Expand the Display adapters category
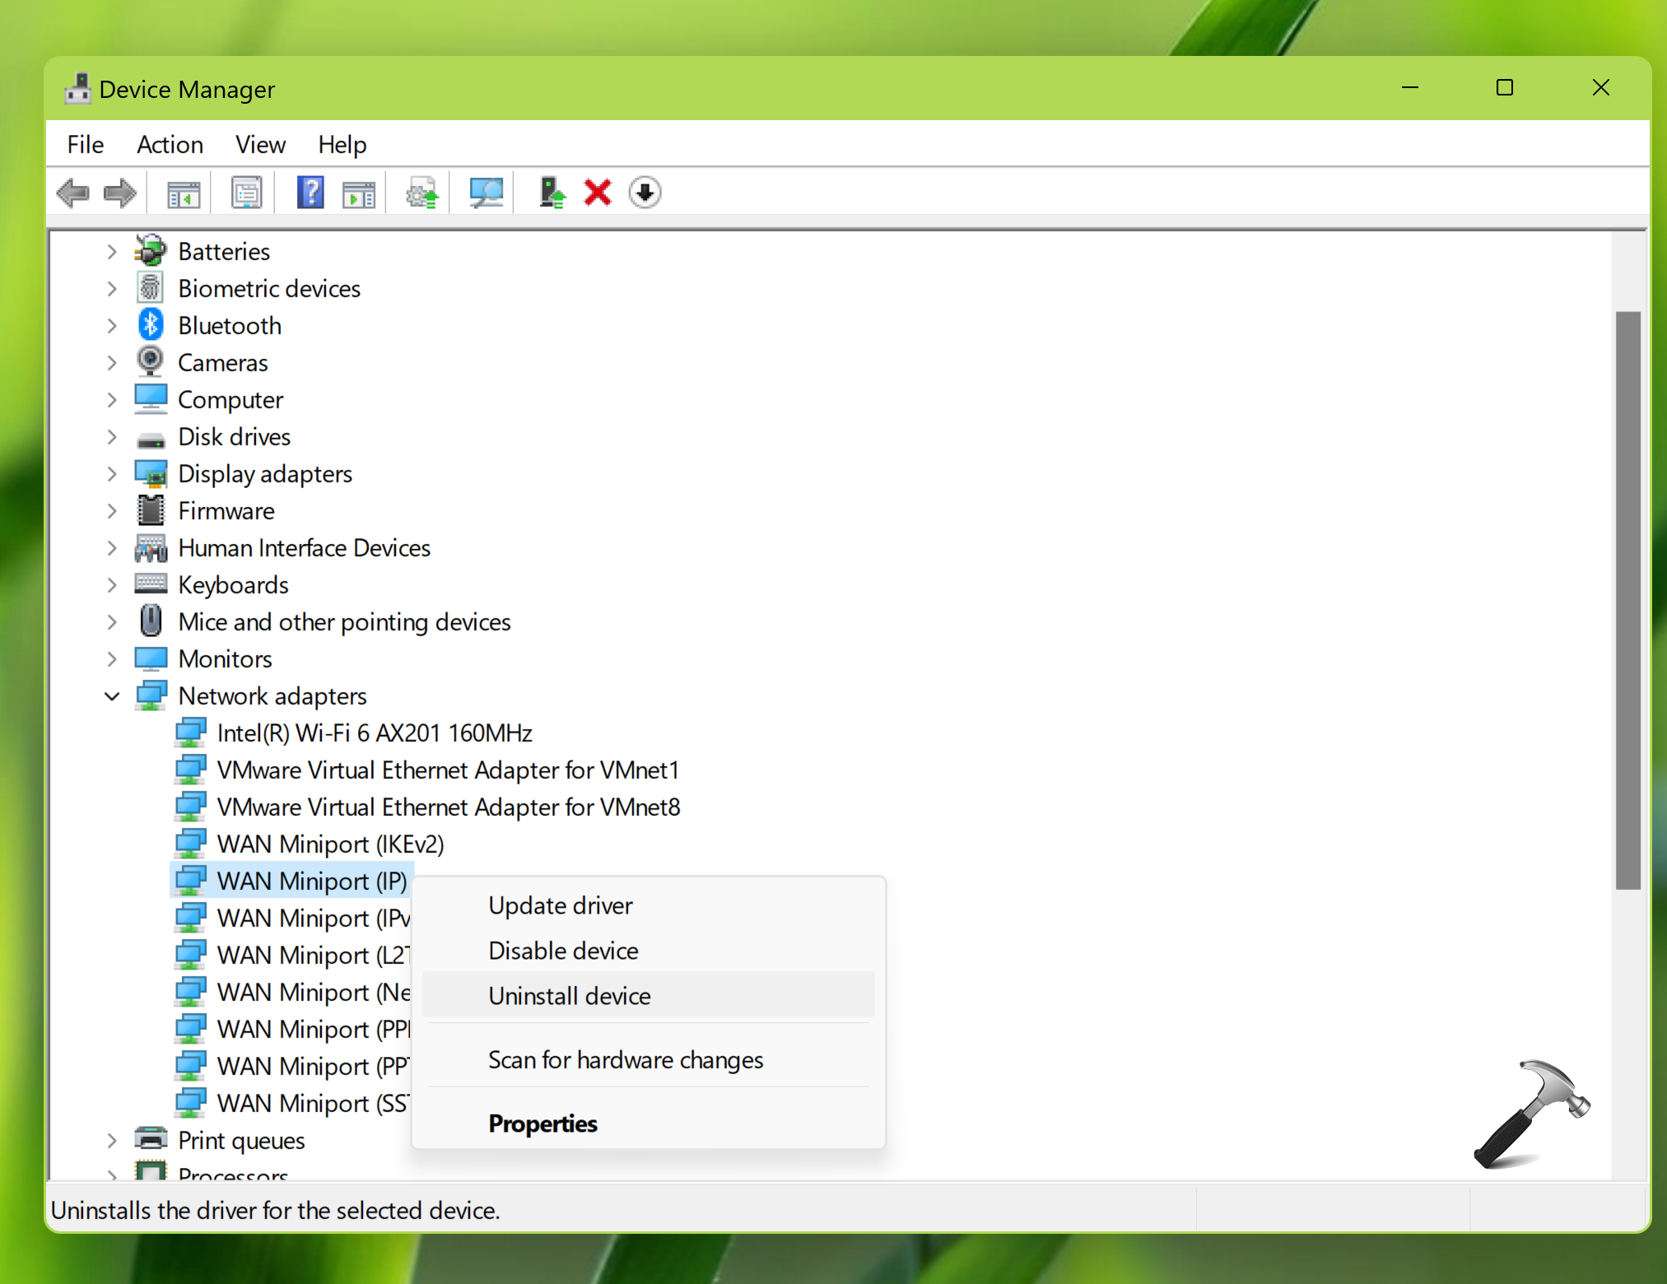Image resolution: width=1667 pixels, height=1284 pixels. click(x=113, y=474)
